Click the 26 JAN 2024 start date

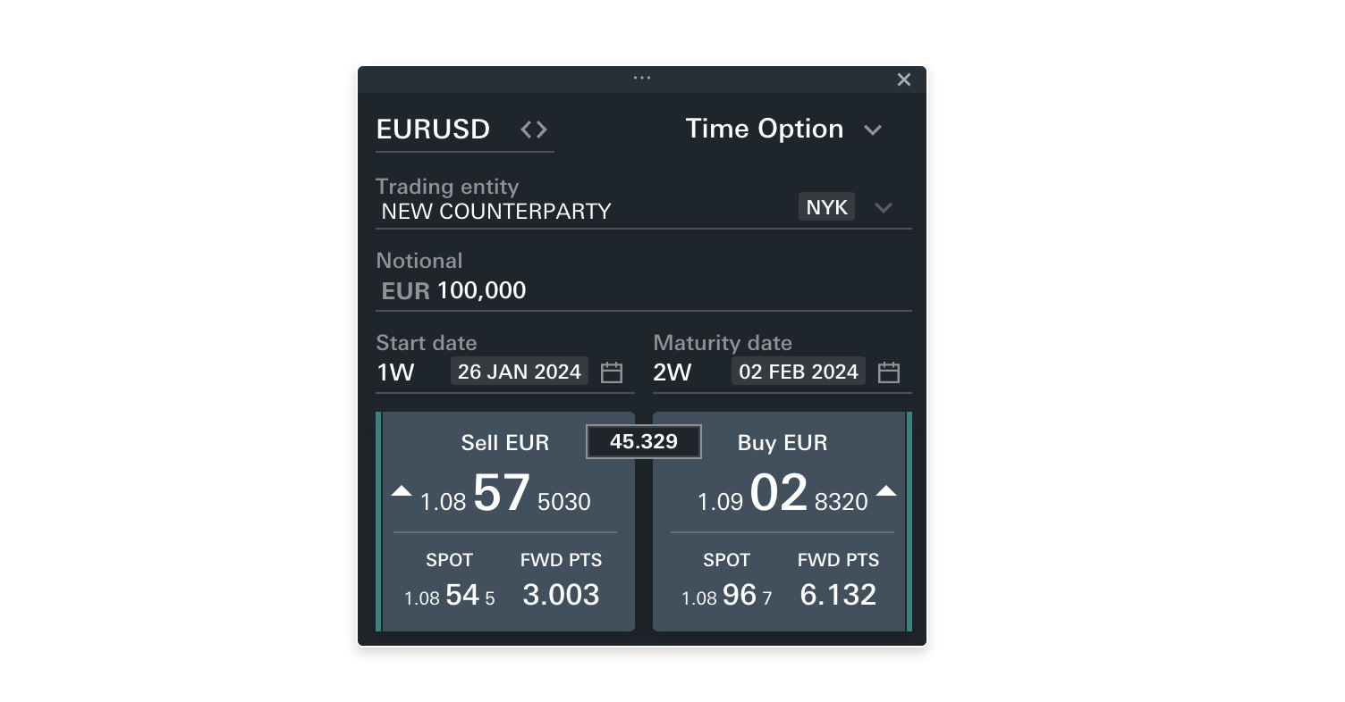[x=519, y=372]
